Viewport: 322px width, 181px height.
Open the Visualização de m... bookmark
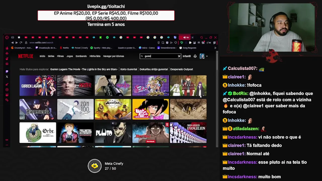click(x=46, y=48)
